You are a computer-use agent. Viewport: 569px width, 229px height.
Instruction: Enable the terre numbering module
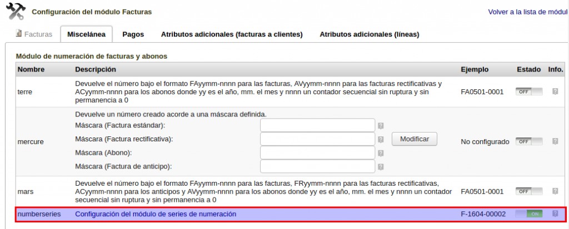pos(528,91)
